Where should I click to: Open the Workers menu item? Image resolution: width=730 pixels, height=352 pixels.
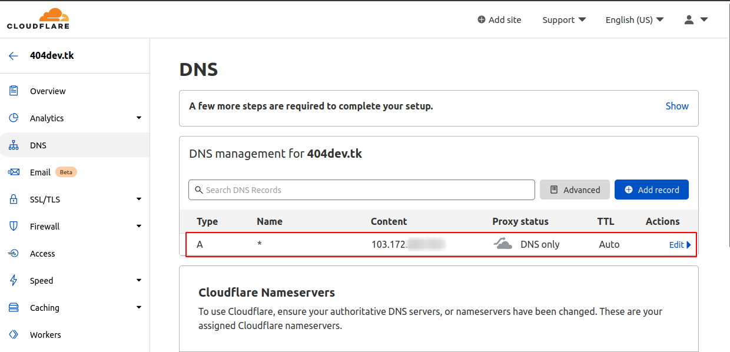(45, 334)
